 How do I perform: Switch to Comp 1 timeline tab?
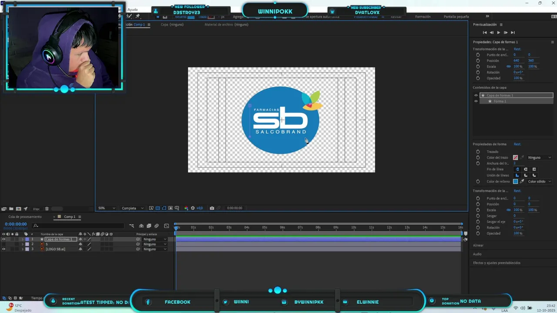click(x=70, y=217)
